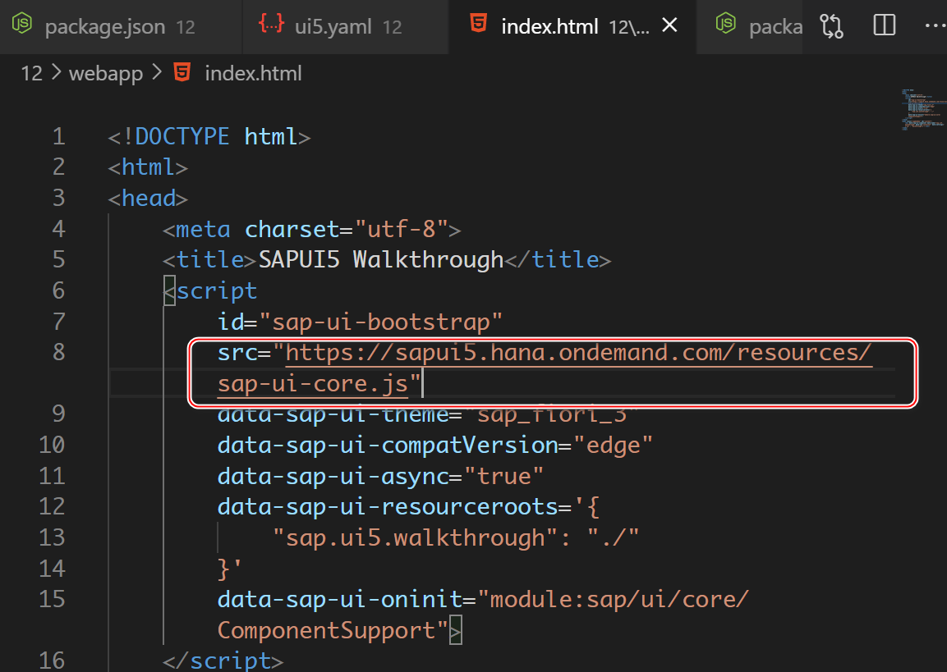947x672 pixels.
Task: Click breadcrumb folder 12
Action: [31, 74]
